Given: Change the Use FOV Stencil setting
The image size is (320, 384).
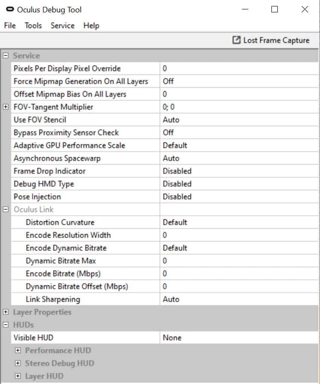Looking at the screenshot, I should 239,120.
